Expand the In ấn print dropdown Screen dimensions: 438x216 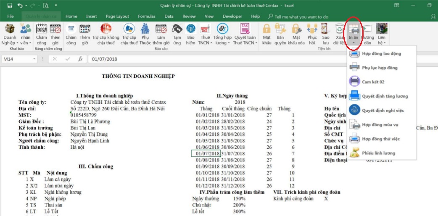(354, 43)
